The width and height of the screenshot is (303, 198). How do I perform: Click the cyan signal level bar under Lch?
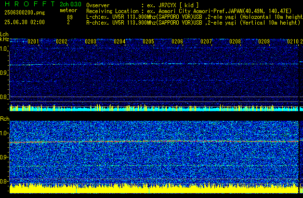point(154,109)
